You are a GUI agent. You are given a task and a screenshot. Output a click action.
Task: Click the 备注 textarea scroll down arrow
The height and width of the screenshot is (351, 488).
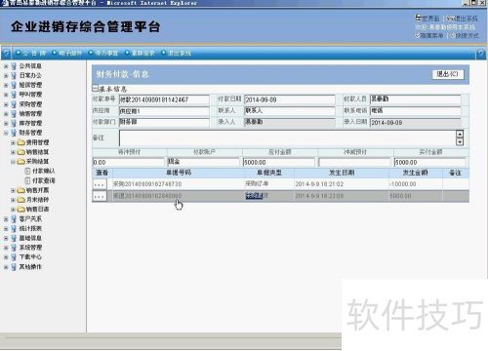pyautogui.click(x=460, y=141)
